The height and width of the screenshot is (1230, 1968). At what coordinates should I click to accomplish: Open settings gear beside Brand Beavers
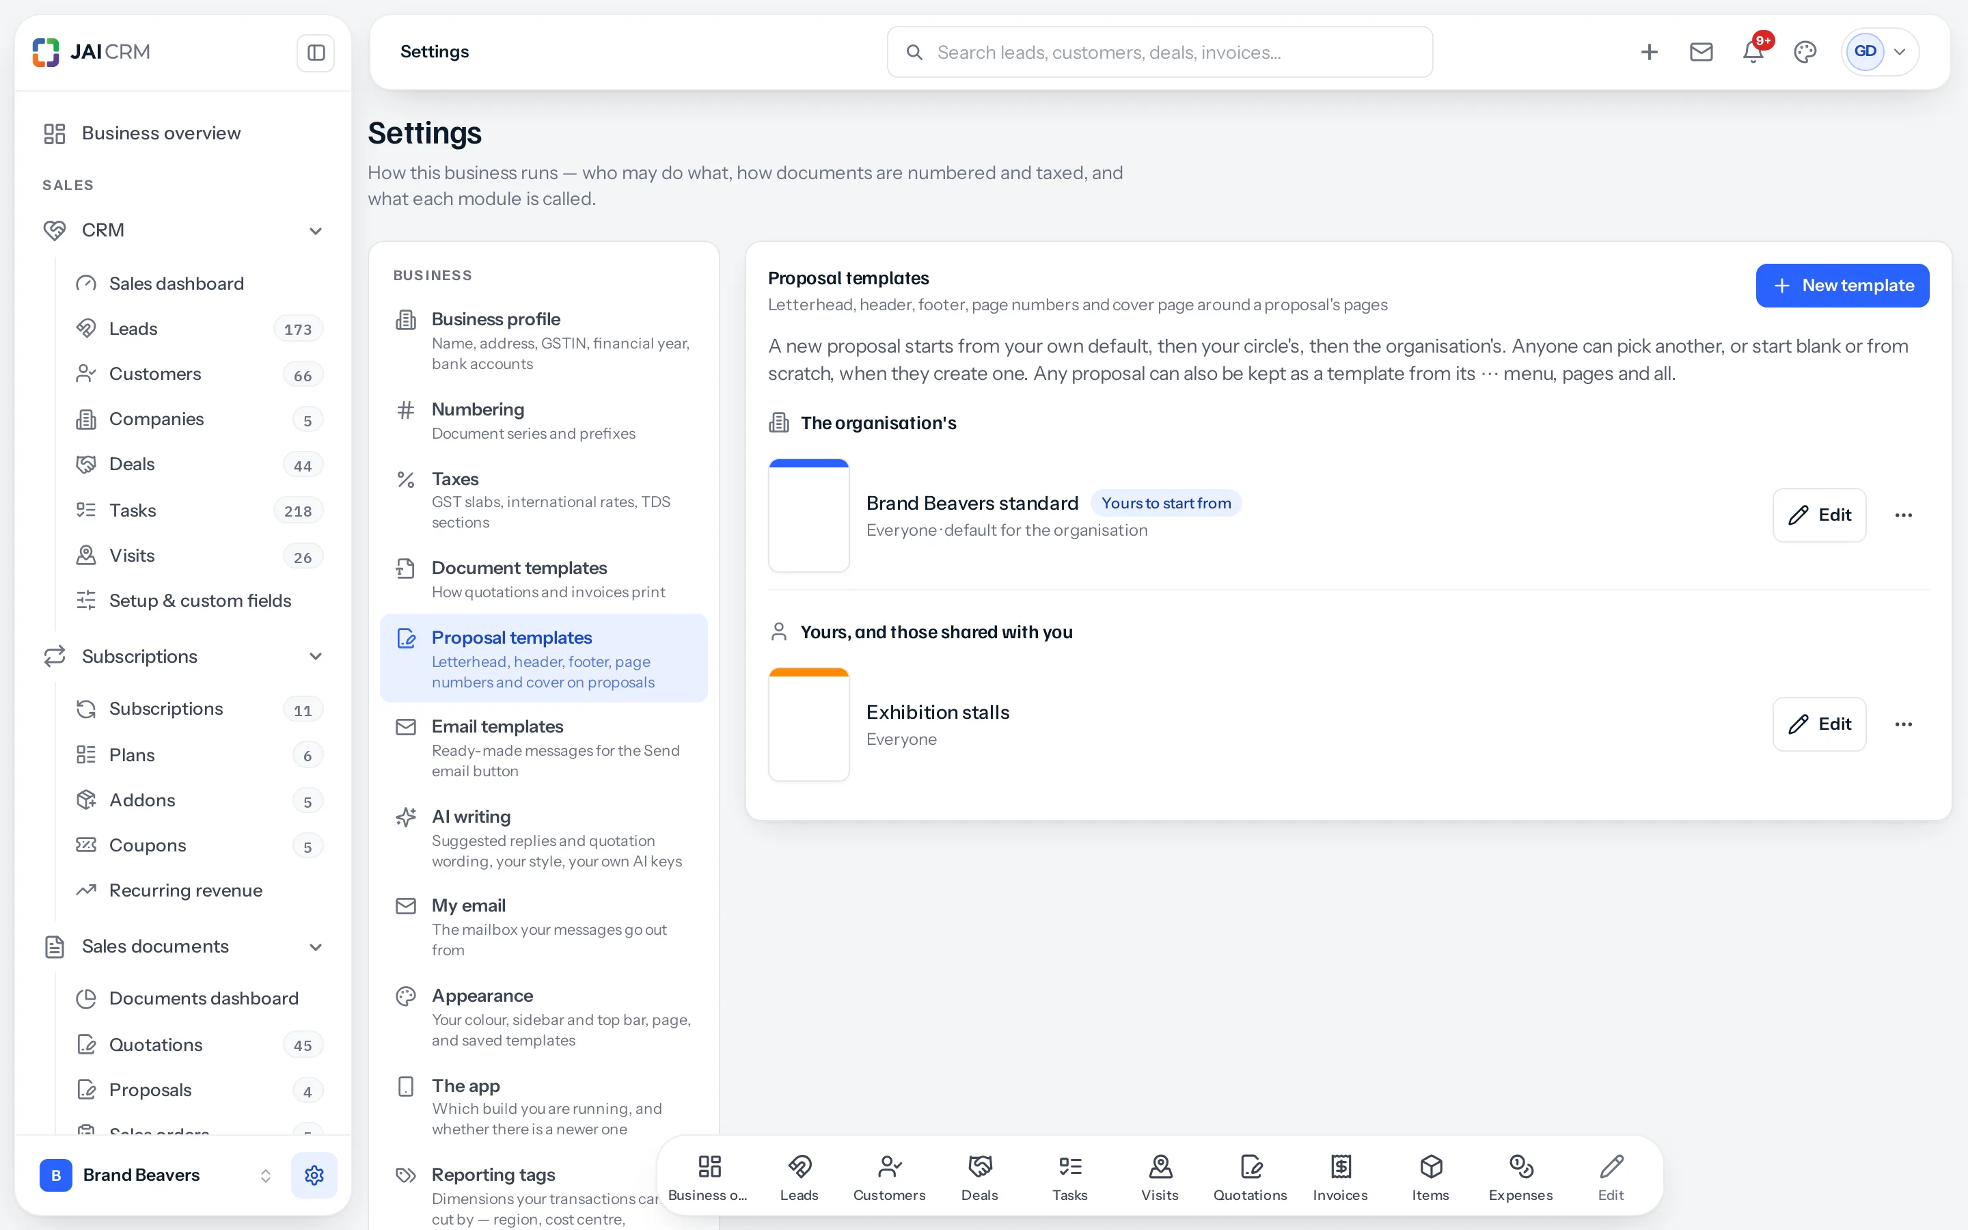(x=314, y=1175)
